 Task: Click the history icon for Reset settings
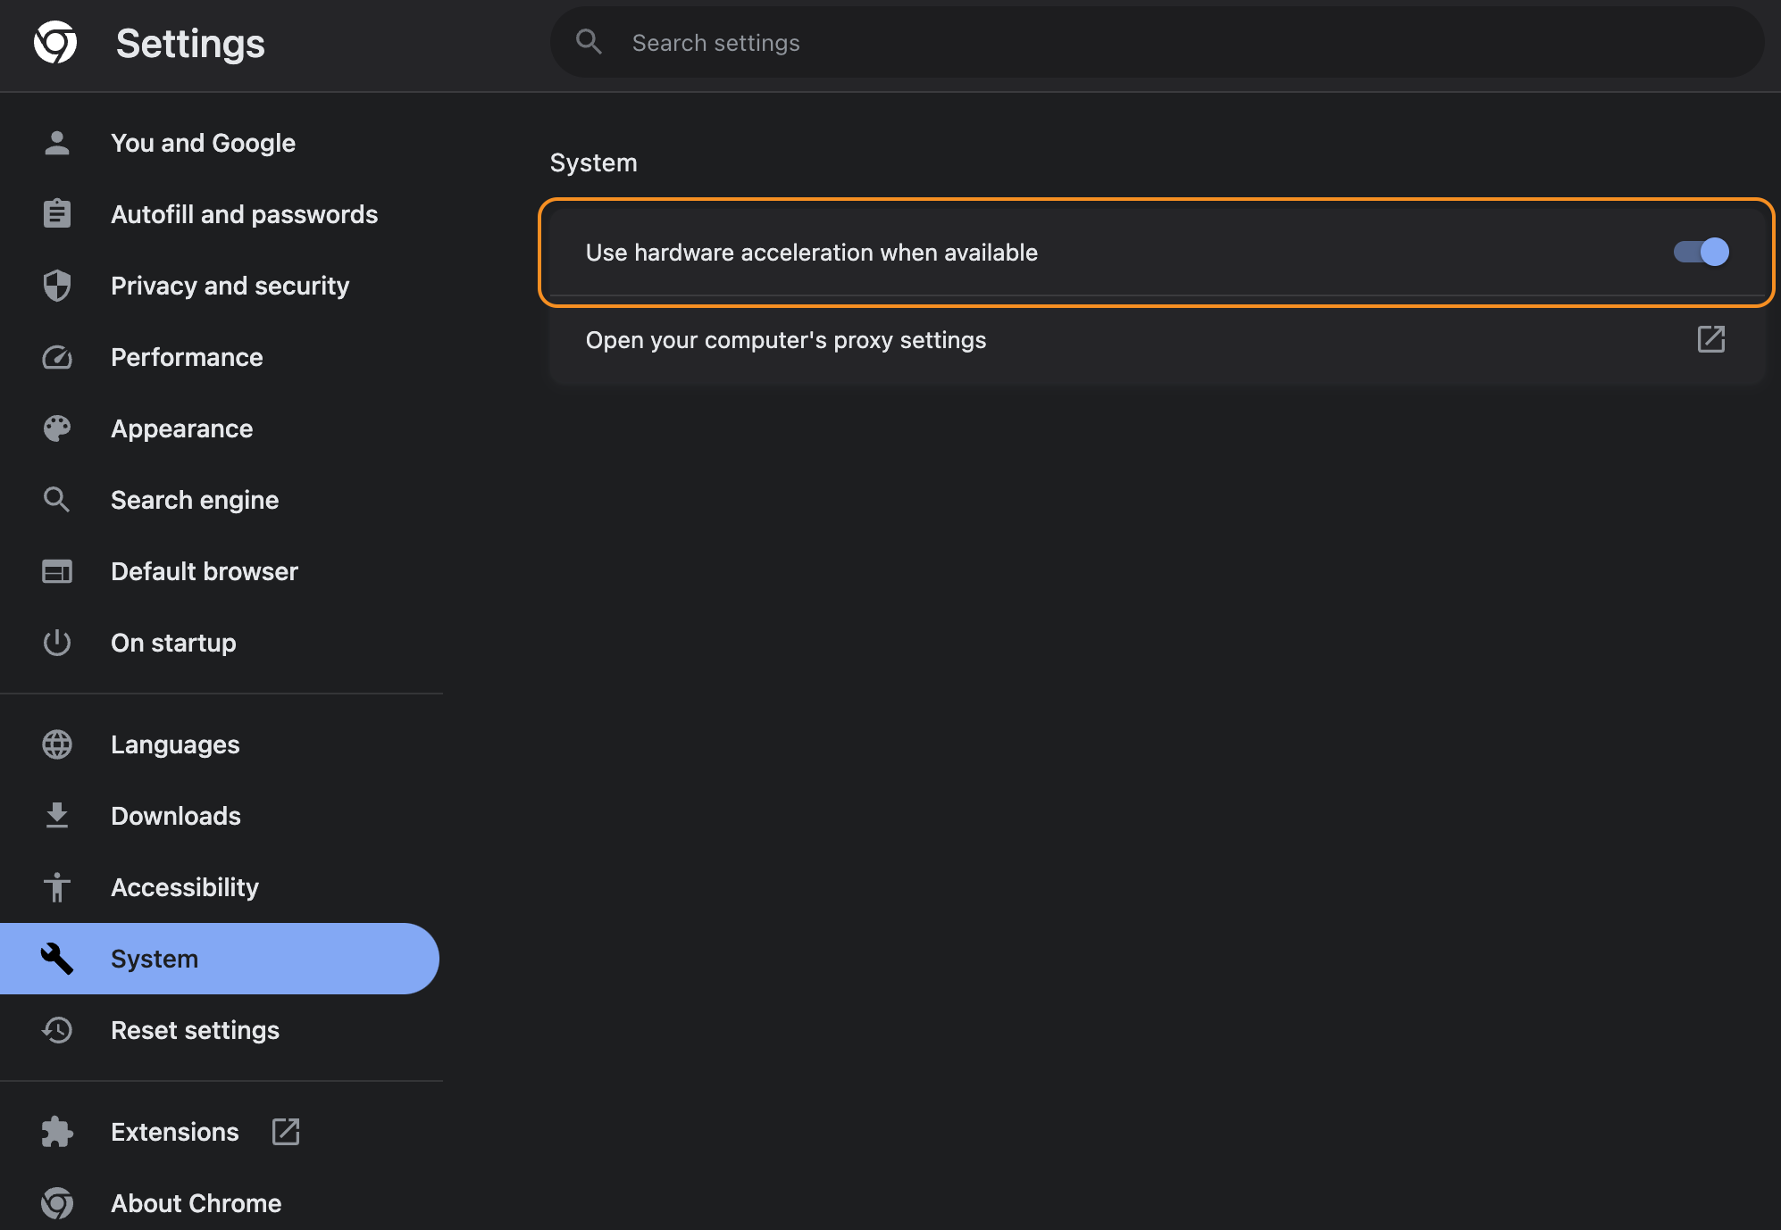[x=57, y=1030]
